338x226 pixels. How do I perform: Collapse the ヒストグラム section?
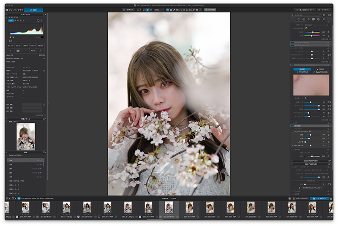(x=7, y=17)
